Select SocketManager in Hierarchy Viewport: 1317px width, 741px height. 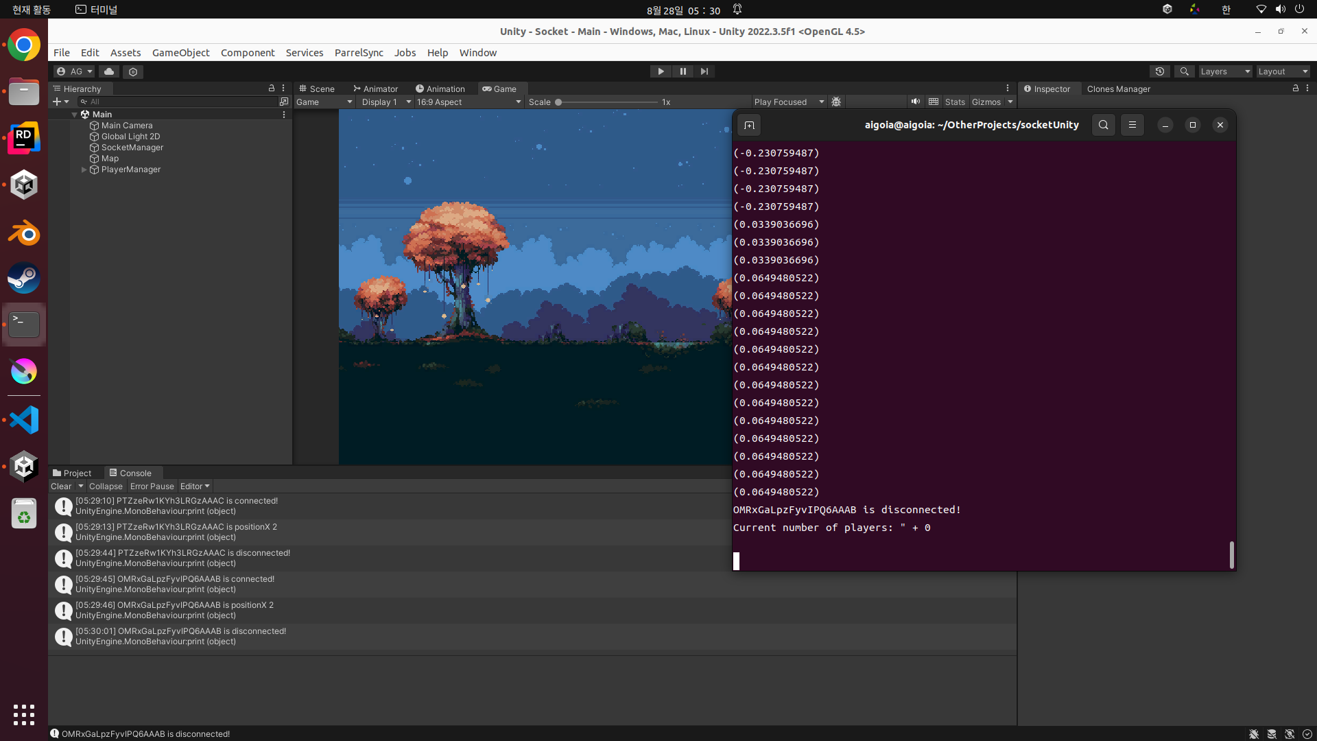pos(132,148)
